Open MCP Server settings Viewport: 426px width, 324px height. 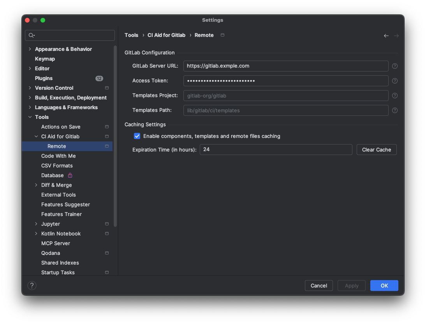(56, 243)
